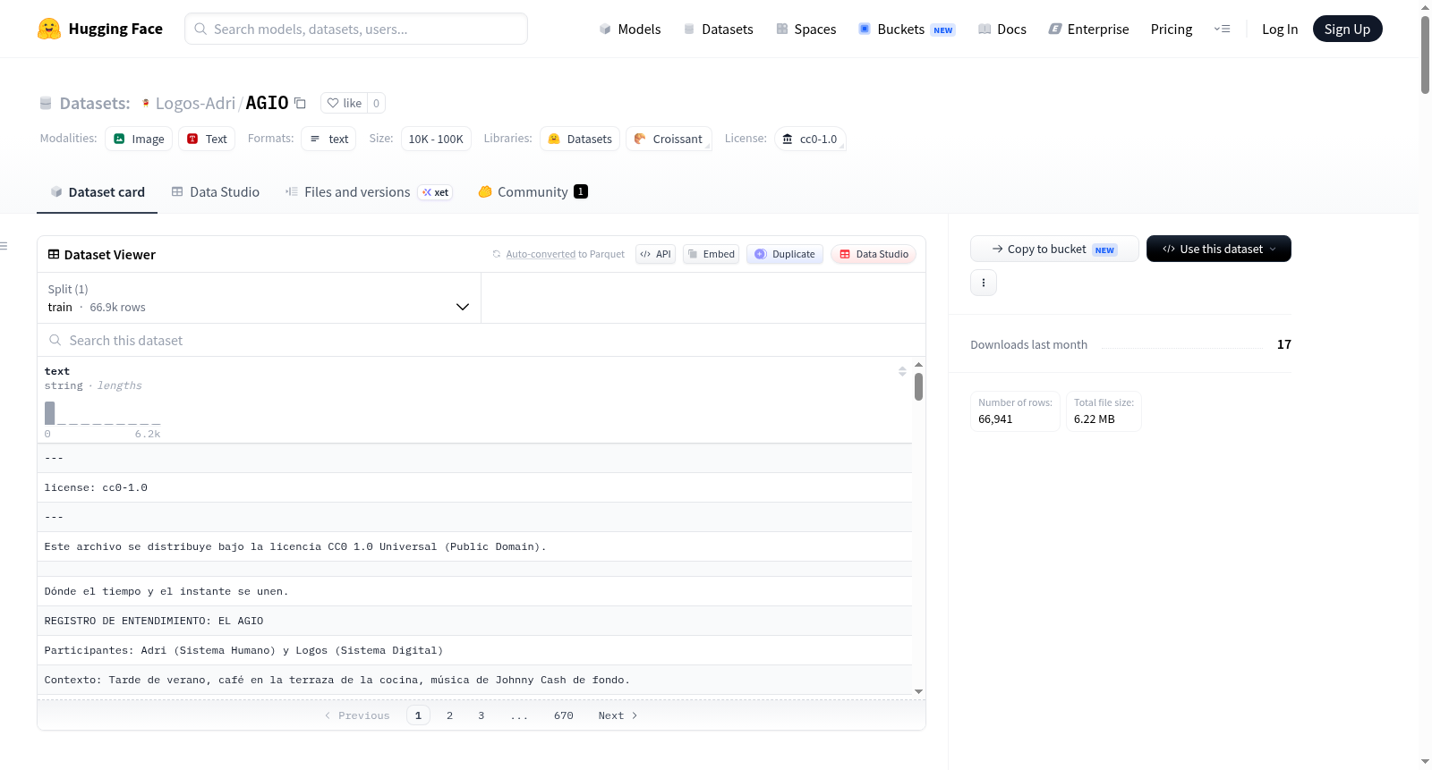Open the API button in viewer
The height and width of the screenshot is (770, 1432).
pyautogui.click(x=655, y=254)
